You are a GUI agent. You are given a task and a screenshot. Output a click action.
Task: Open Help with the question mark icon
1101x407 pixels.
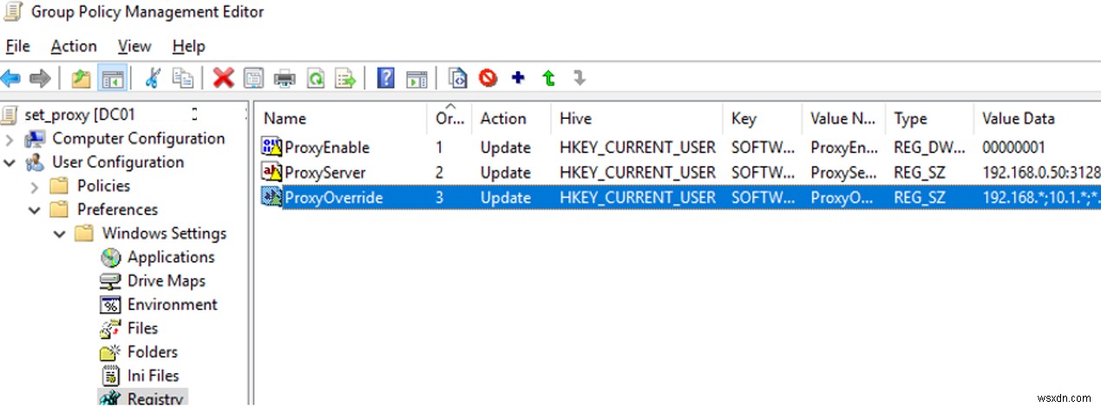[x=387, y=79]
